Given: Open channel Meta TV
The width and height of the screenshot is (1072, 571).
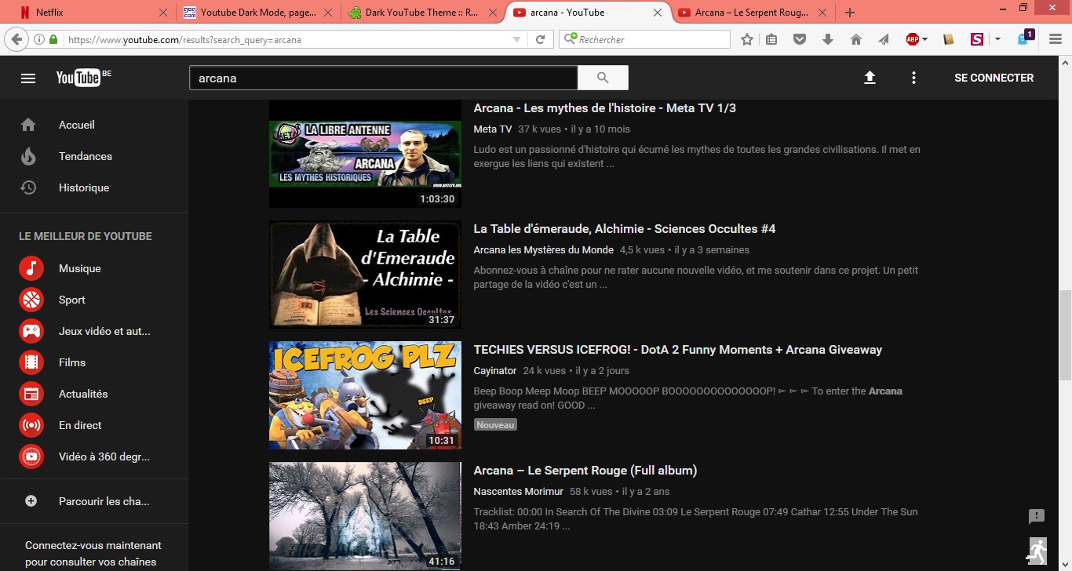Looking at the screenshot, I should [x=493, y=129].
